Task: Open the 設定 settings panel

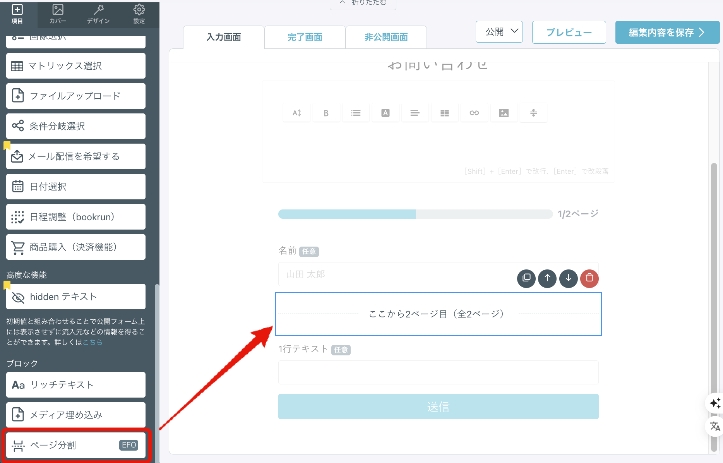Action: click(x=139, y=14)
